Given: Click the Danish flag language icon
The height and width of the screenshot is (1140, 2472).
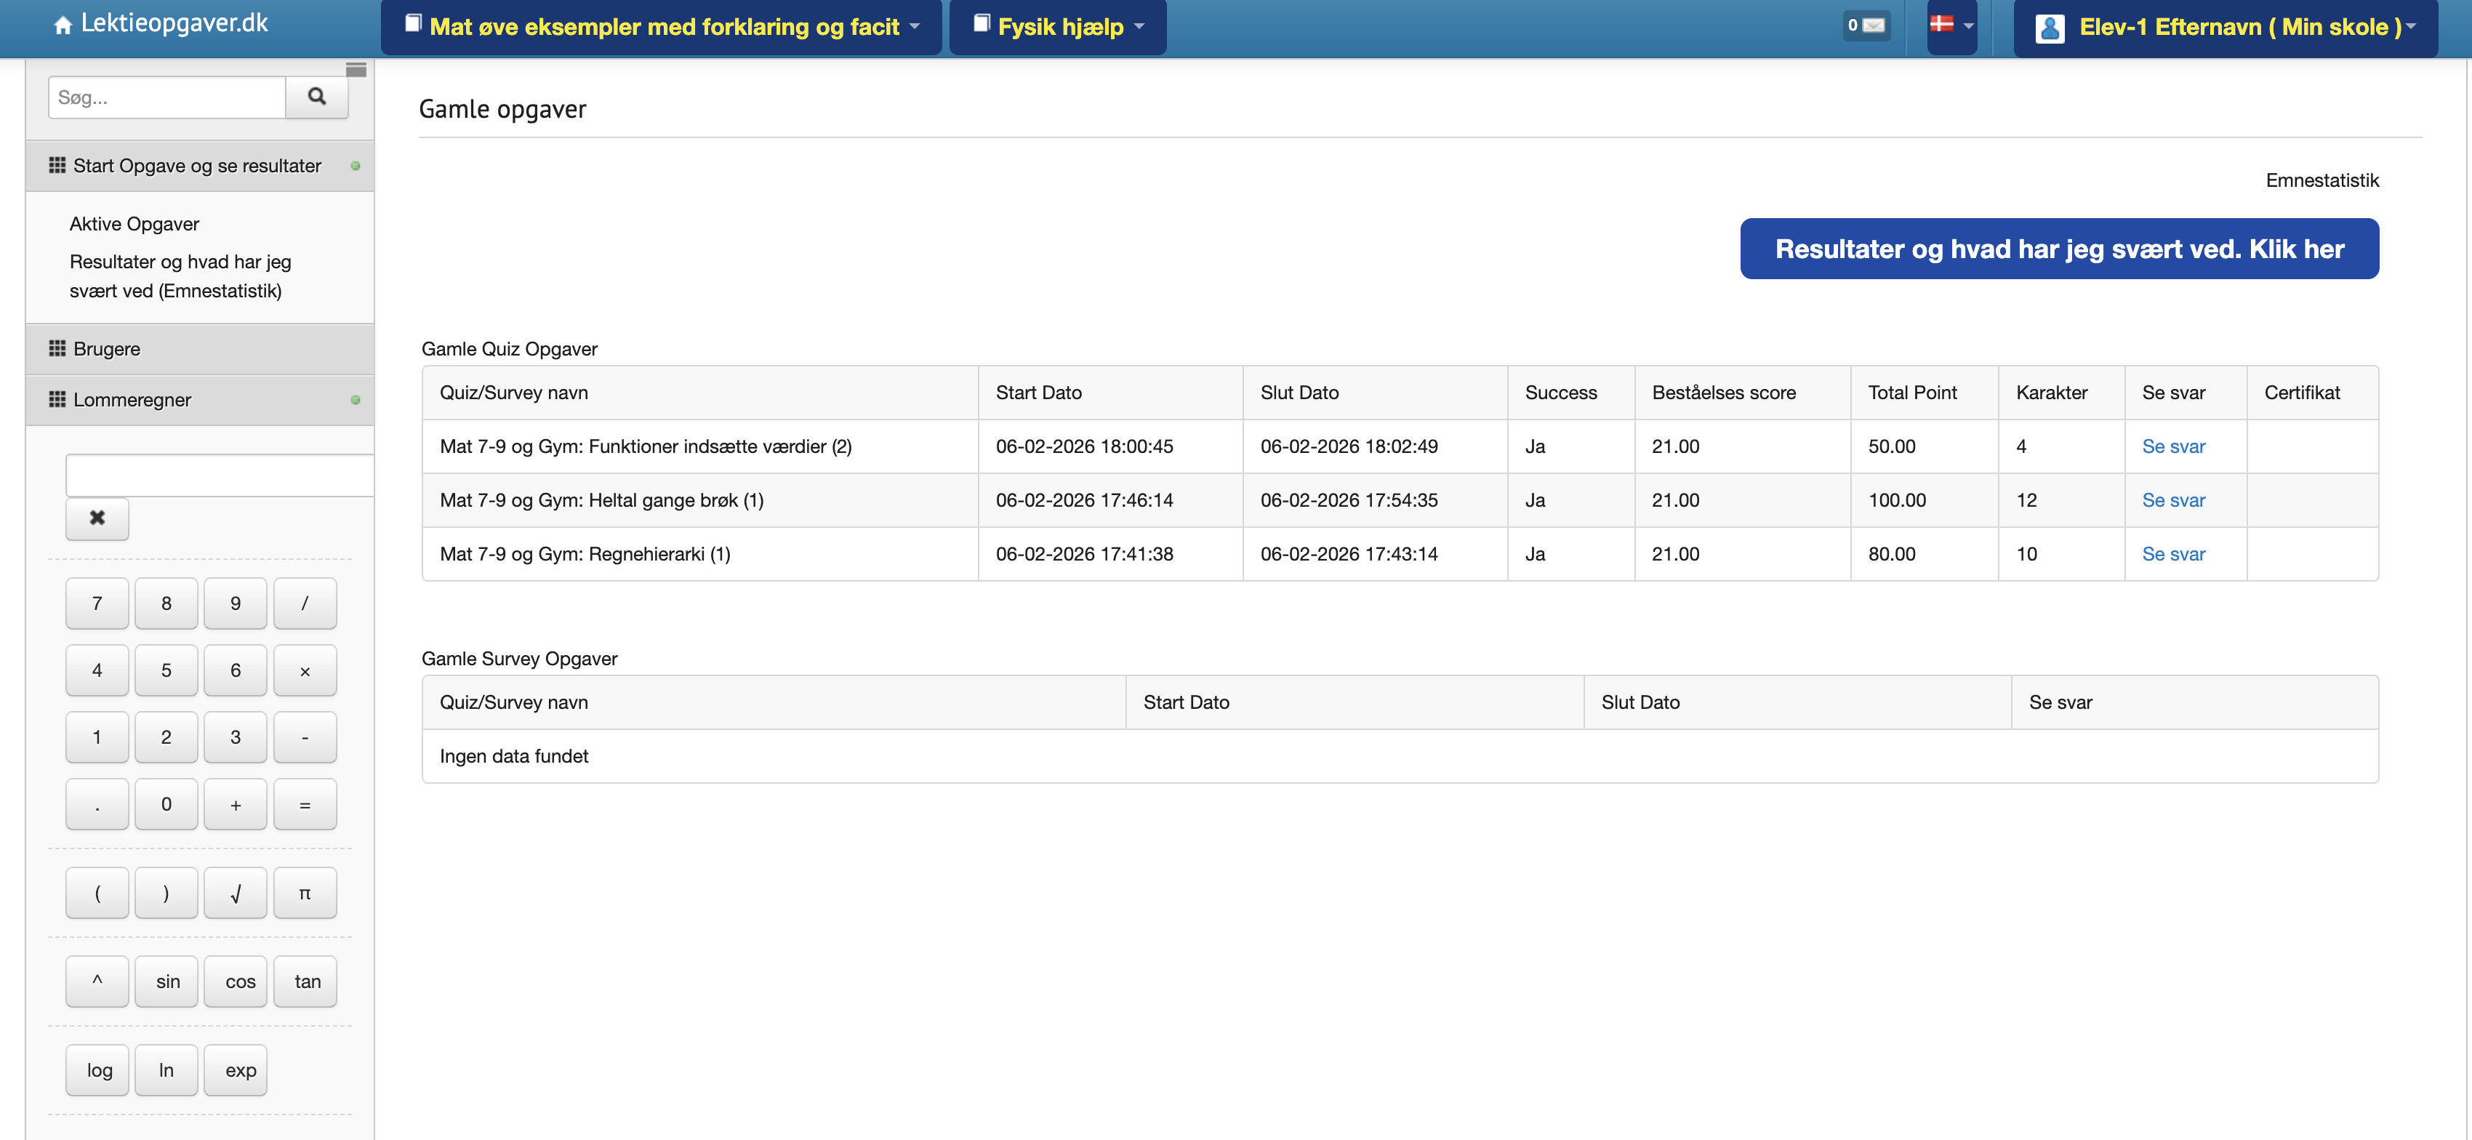Looking at the screenshot, I should click(x=1941, y=25).
